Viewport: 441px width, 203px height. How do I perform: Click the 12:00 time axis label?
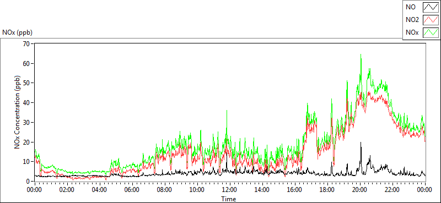[x=230, y=190]
